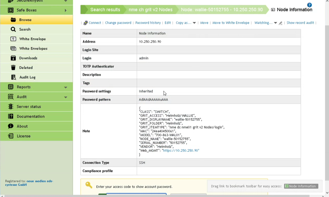Open the Copy as dropdown arrow
Viewport: 329px width, 197px height.
click(194, 23)
